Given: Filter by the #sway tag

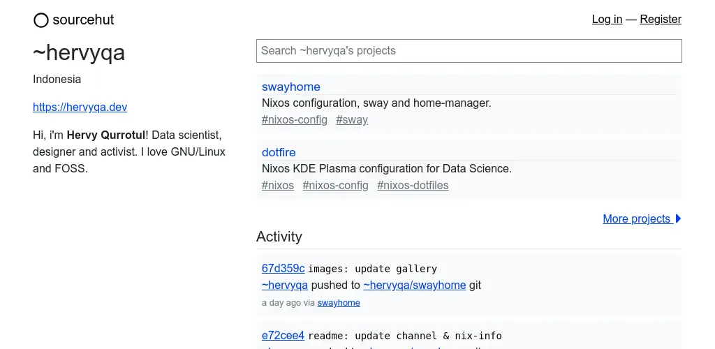Looking at the screenshot, I should pyautogui.click(x=352, y=120).
